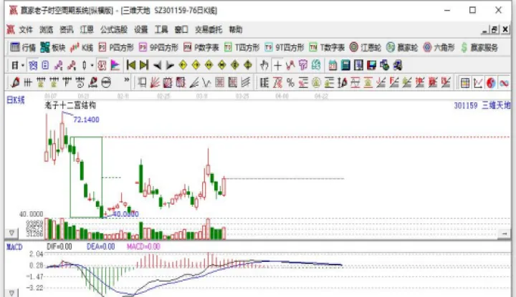Collapse the MACD panel triangle button

click(x=11, y=293)
